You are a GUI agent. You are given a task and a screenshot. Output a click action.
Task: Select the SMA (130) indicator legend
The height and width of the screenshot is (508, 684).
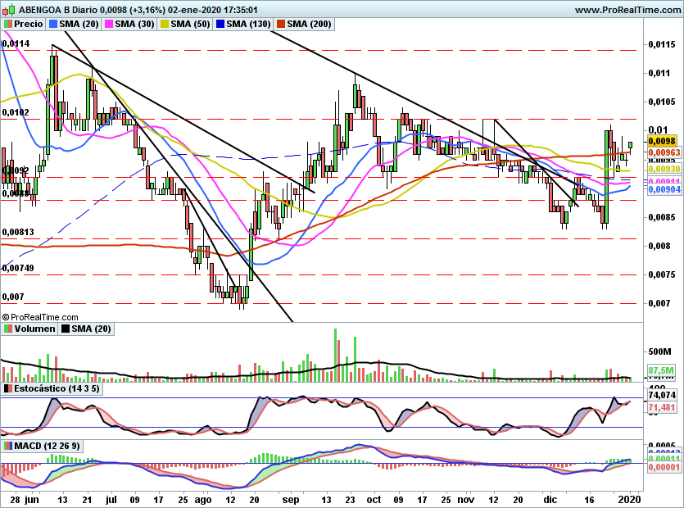250,25
